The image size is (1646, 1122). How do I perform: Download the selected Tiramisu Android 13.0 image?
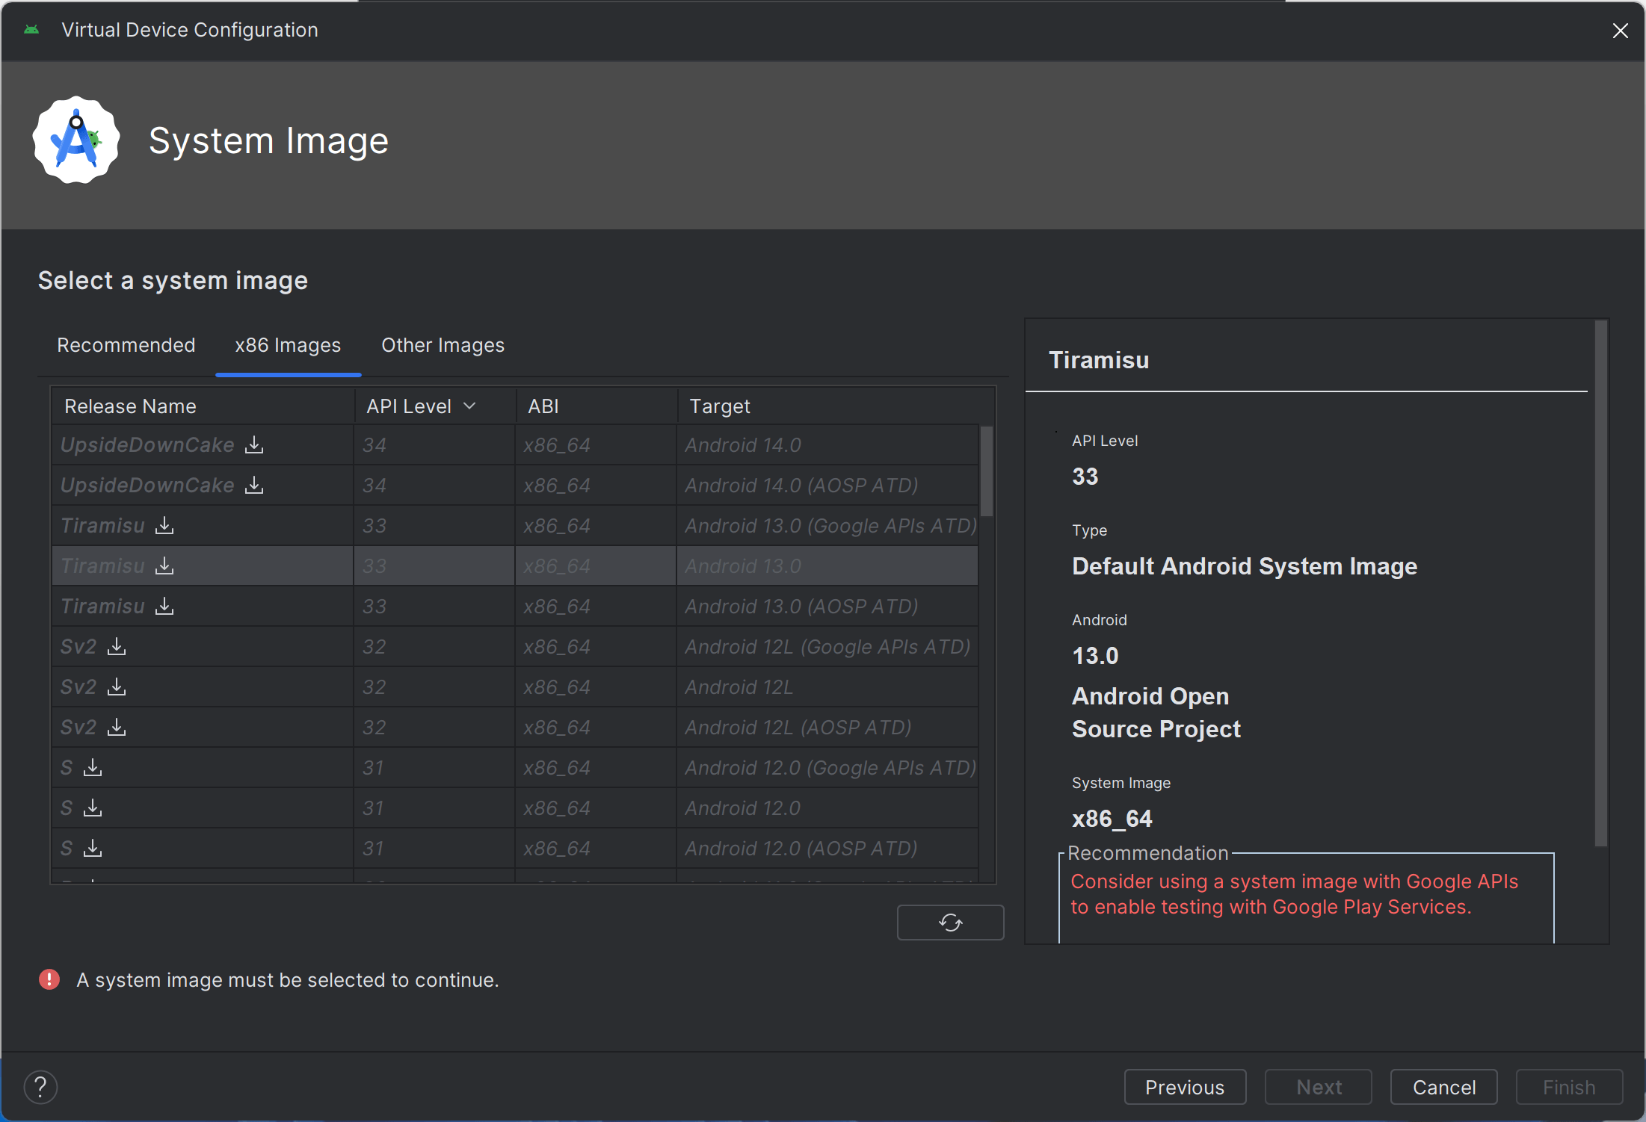pos(164,566)
